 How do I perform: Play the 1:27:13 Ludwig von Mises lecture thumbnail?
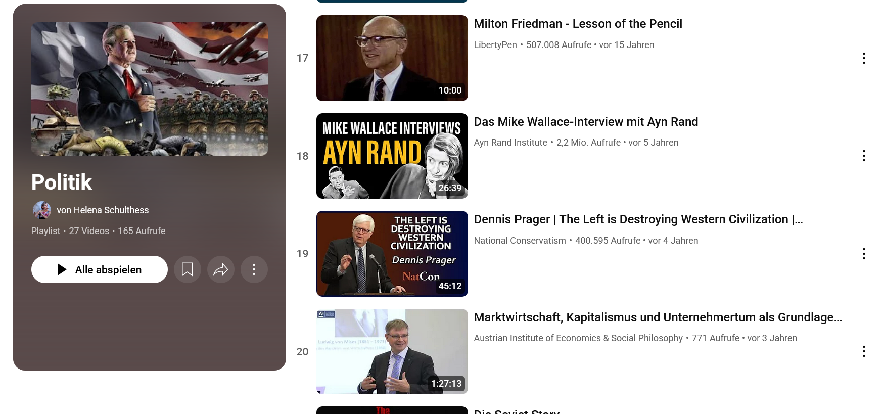tap(392, 351)
